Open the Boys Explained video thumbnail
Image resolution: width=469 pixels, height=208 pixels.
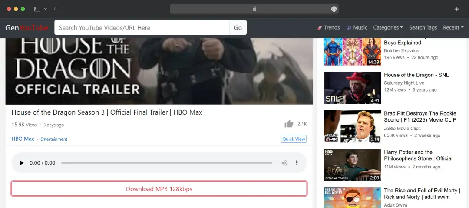pos(352,52)
